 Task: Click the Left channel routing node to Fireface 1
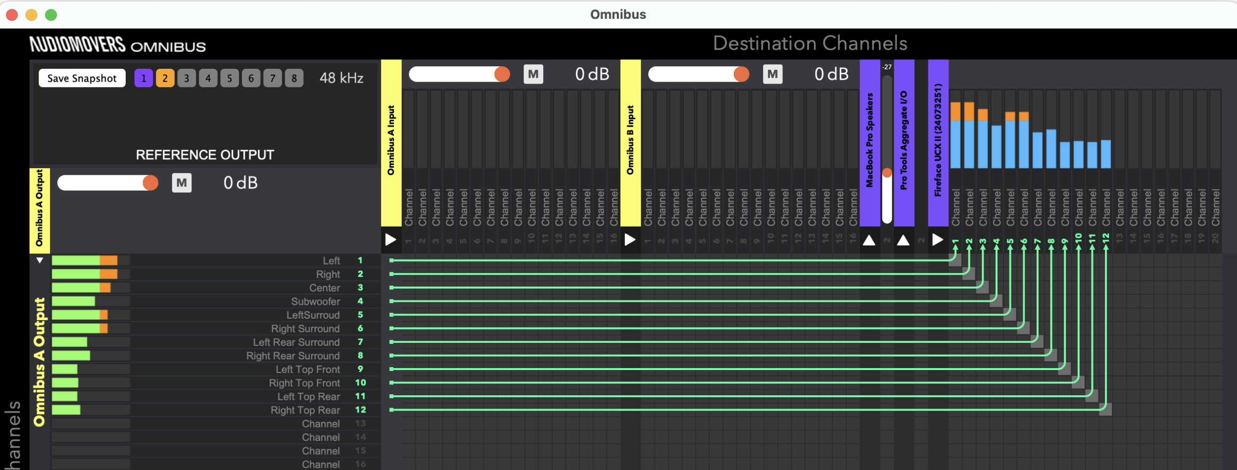[x=955, y=260]
